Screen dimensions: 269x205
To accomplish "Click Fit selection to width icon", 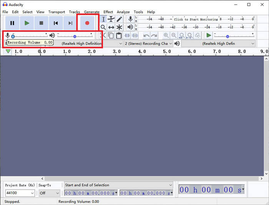I will tap(182, 35).
